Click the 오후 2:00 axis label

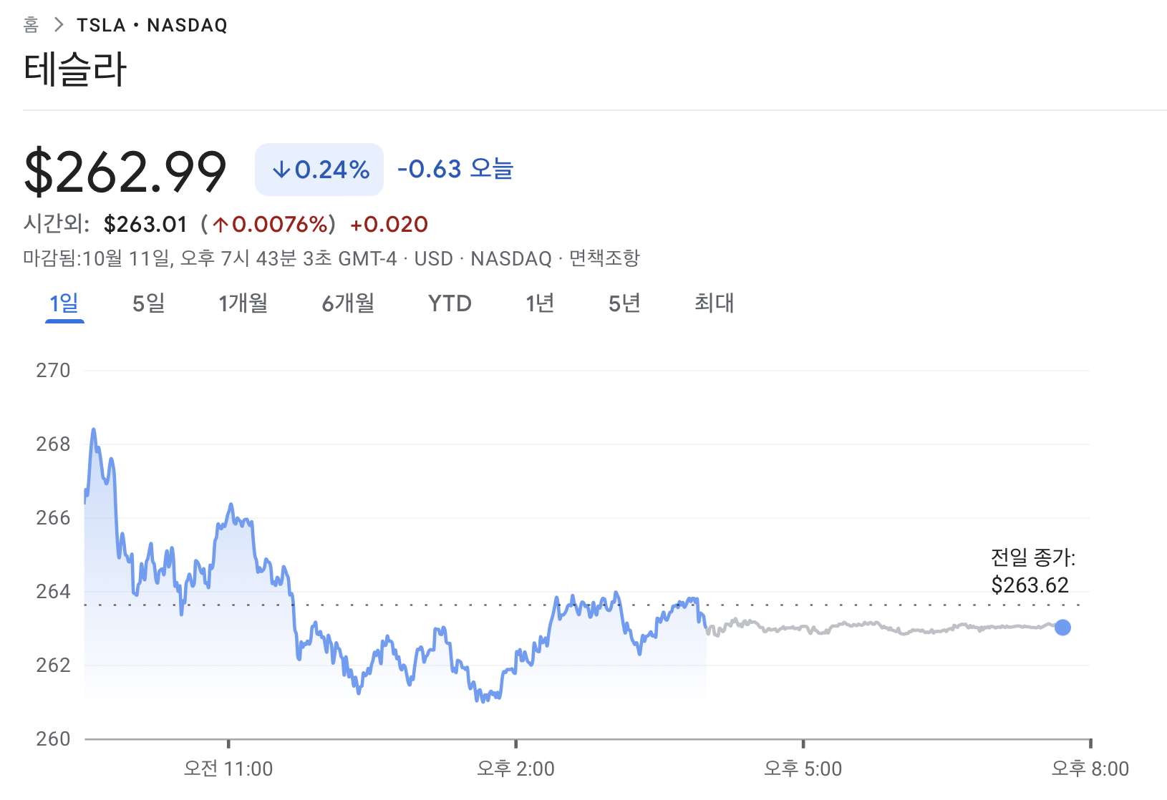(x=515, y=769)
